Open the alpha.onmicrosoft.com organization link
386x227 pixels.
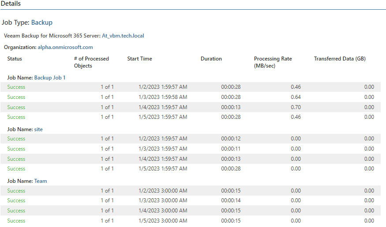tap(65, 47)
